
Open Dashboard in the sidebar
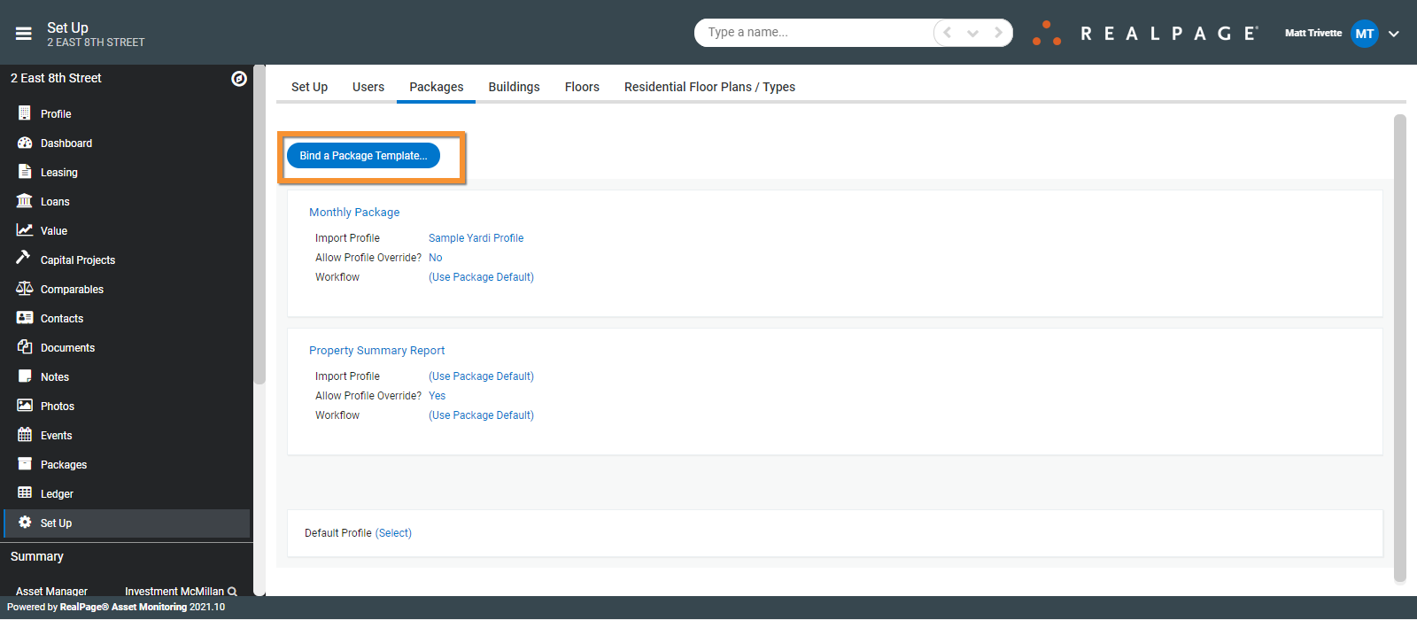tap(66, 143)
